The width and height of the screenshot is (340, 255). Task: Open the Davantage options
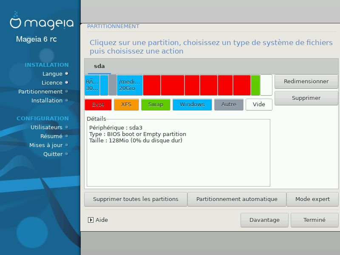(x=264, y=220)
